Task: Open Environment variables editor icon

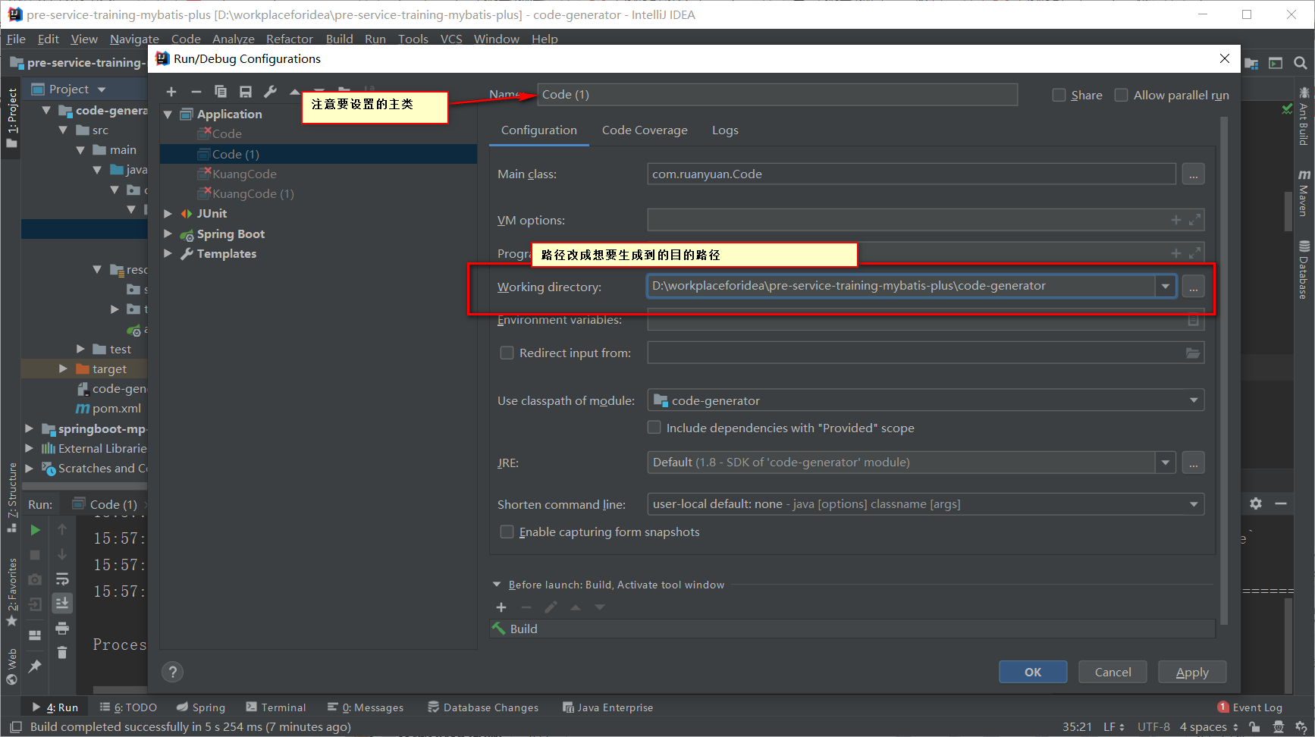Action: (1194, 320)
